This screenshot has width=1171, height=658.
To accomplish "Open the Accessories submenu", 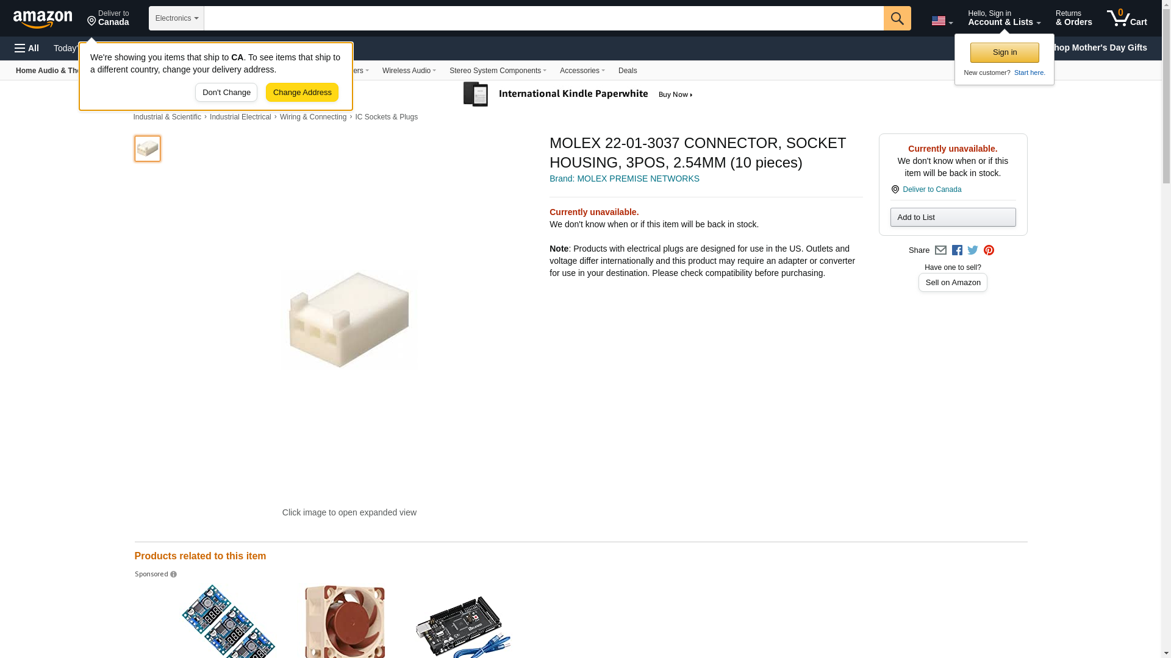I will tap(582, 71).
